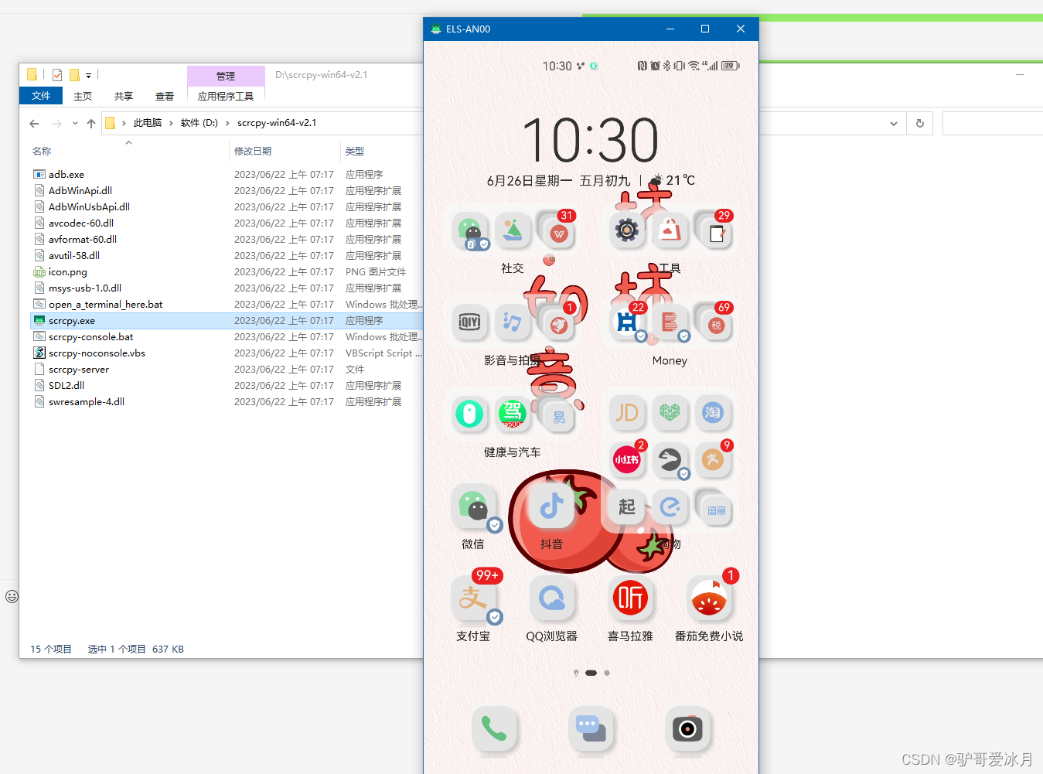
Task: Click the 管理 contextual tab
Action: point(226,76)
